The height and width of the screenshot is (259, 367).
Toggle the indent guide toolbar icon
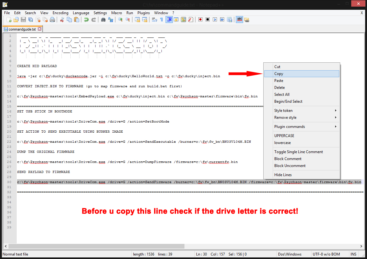point(169,20)
